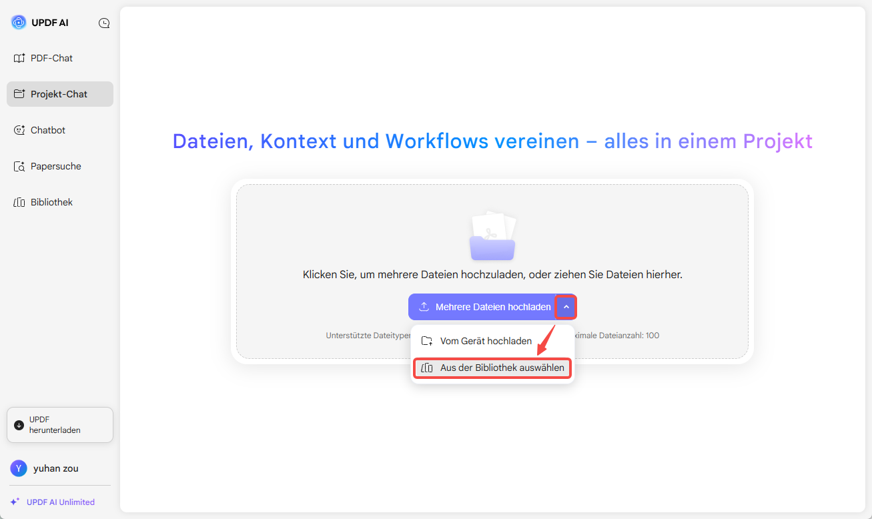Image resolution: width=872 pixels, height=519 pixels.
Task: Click Mehrere Dateien hochladen button
Action: tap(482, 307)
